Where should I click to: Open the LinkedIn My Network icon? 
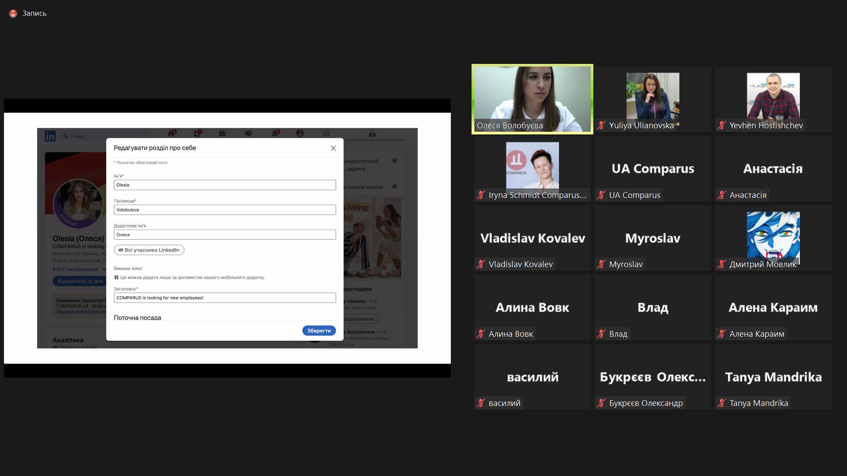pyautogui.click(x=197, y=133)
